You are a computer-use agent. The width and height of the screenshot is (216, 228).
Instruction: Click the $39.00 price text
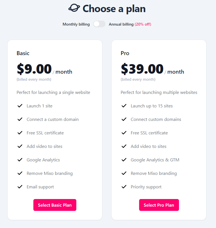[142, 69]
